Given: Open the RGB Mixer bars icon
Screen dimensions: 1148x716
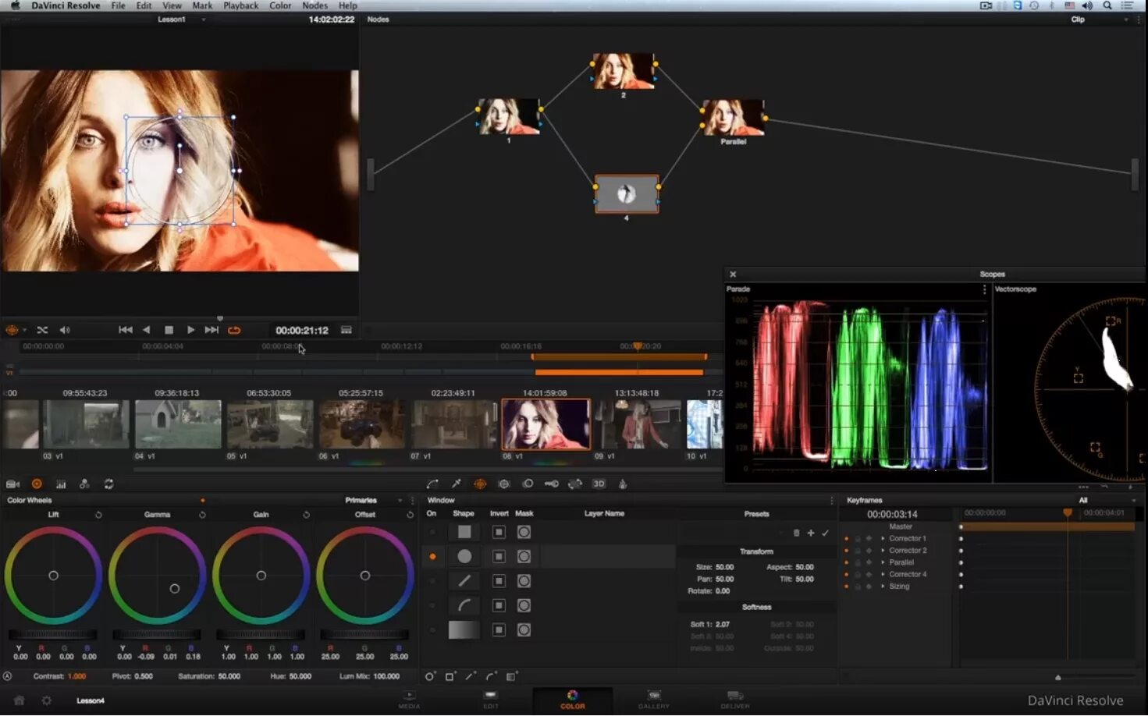Looking at the screenshot, I should coord(61,484).
